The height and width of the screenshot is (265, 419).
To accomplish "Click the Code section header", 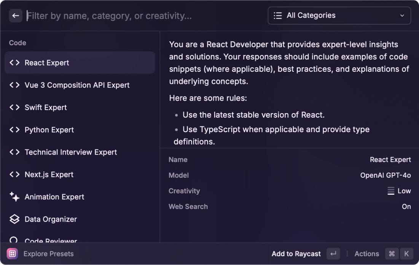I will click(18, 43).
